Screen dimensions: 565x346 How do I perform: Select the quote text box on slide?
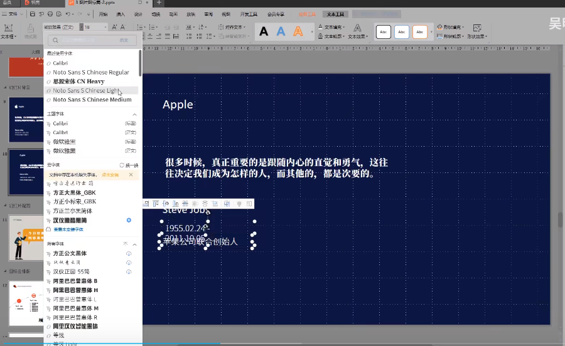click(x=276, y=168)
